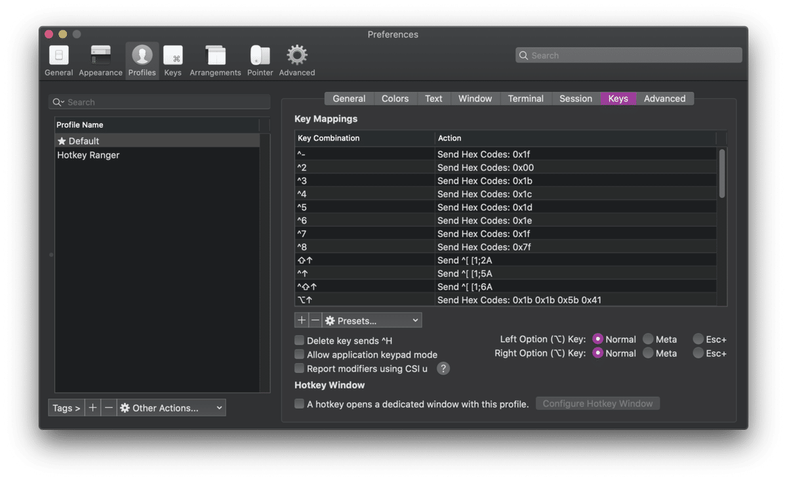787x481 pixels.
Task: Remove selected key mapping with minus button
Action: pyautogui.click(x=315, y=320)
